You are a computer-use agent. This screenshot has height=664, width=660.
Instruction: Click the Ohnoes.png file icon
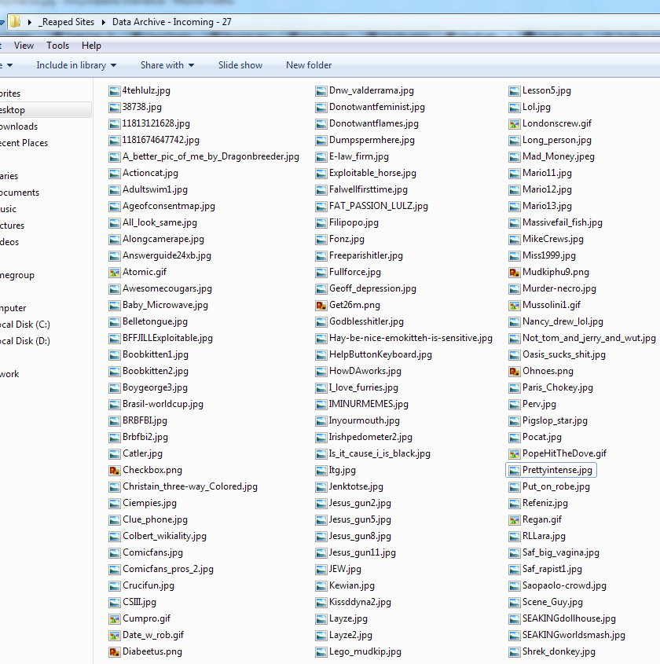tap(515, 371)
